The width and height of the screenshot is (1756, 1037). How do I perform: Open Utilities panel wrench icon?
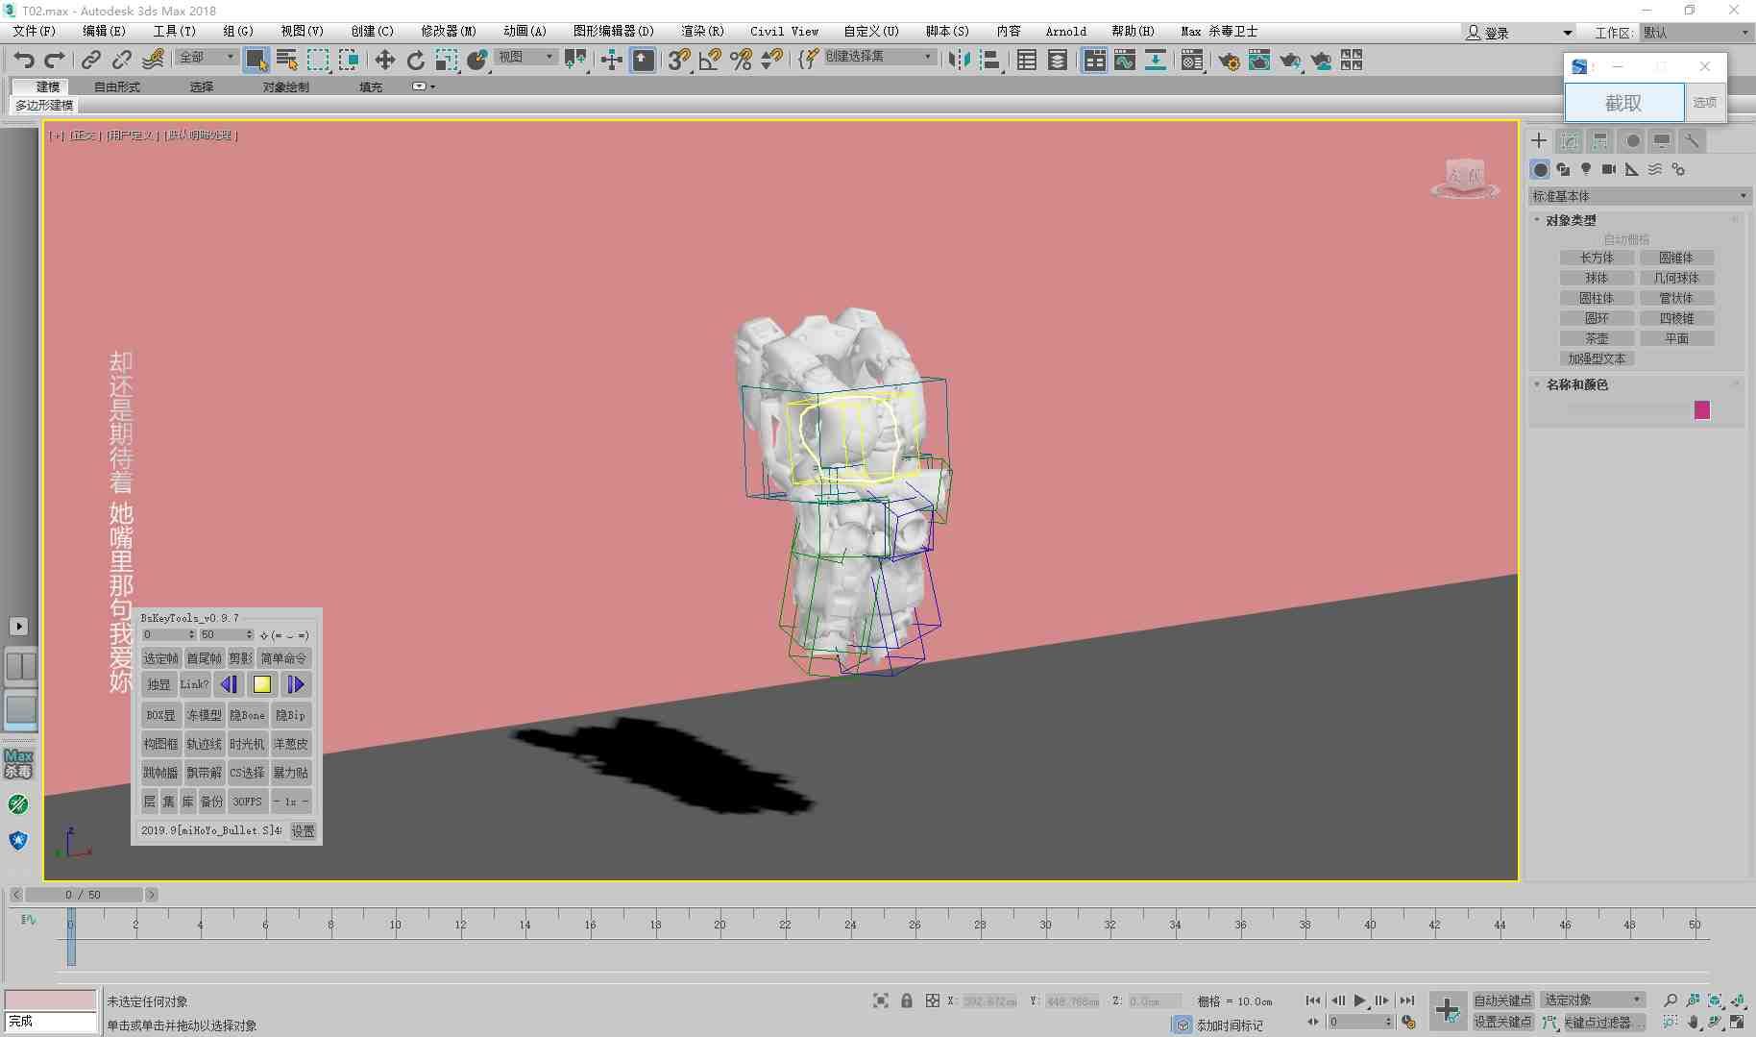pyautogui.click(x=1693, y=141)
